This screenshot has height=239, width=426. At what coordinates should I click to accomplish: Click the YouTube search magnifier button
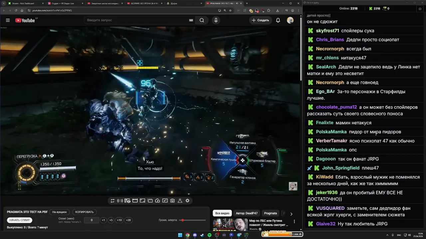click(202, 20)
